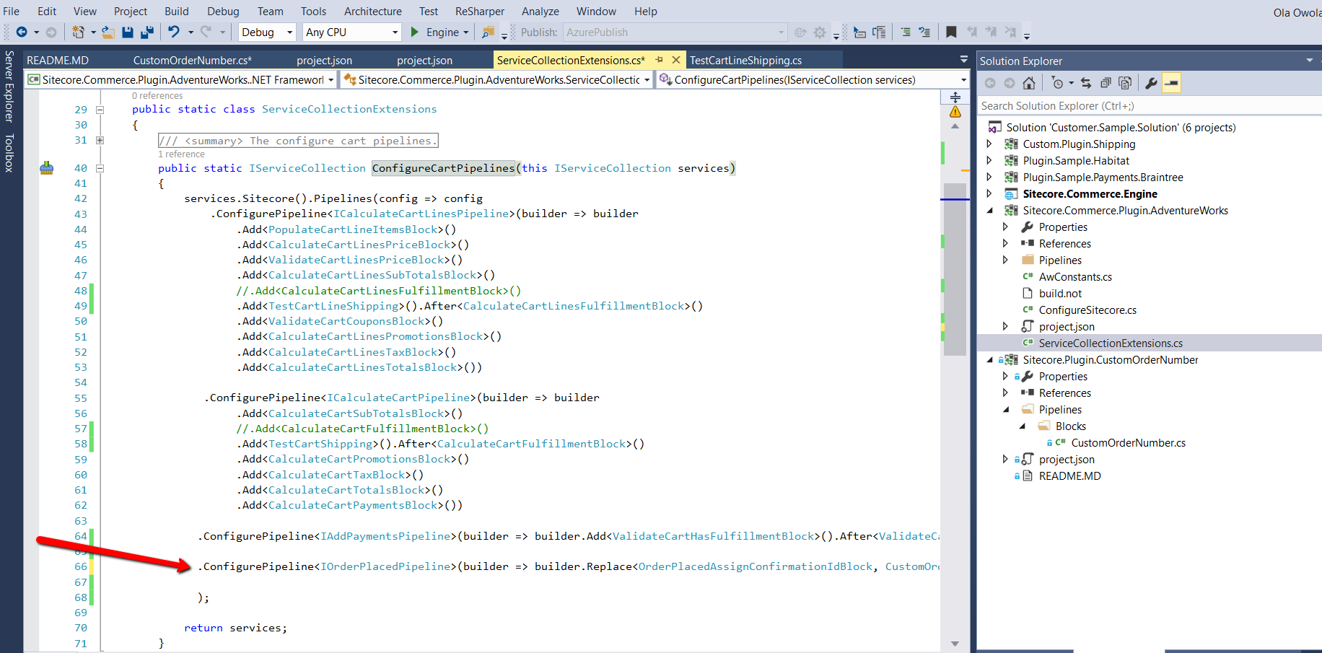Switch to the TestCartLineShipping.cs tab
Image resolution: width=1322 pixels, height=653 pixels.
[x=745, y=60]
